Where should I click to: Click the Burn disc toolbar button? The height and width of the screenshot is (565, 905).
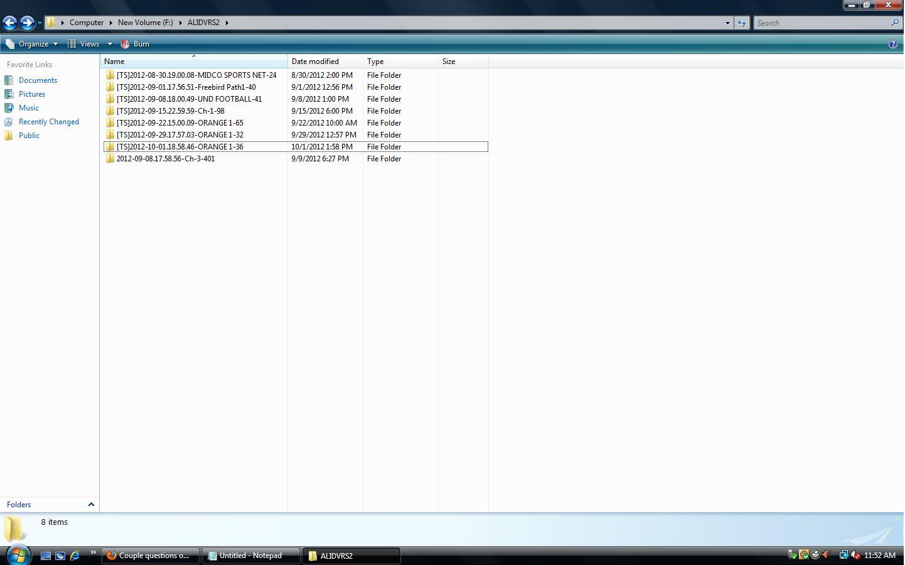tap(135, 44)
